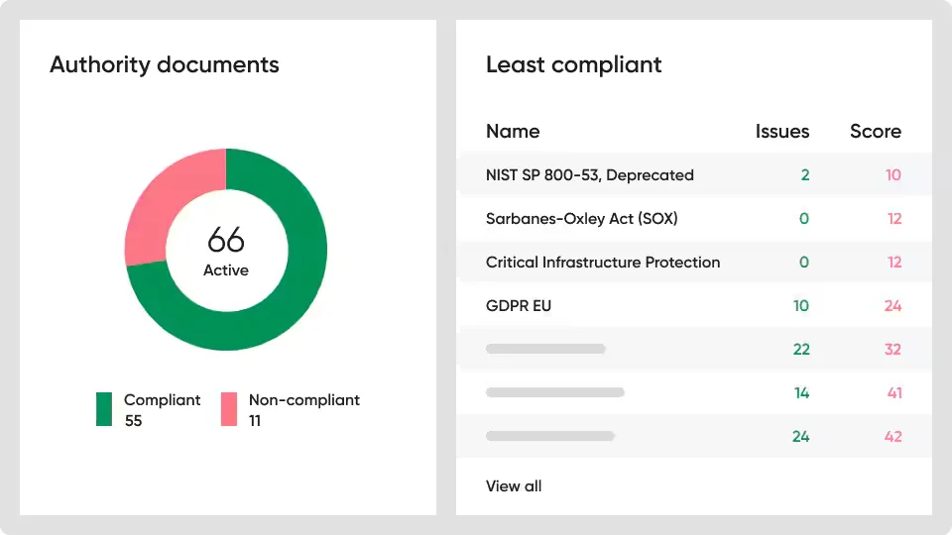Sort by the Name column header
The width and height of the screenshot is (952, 535).
pos(513,131)
